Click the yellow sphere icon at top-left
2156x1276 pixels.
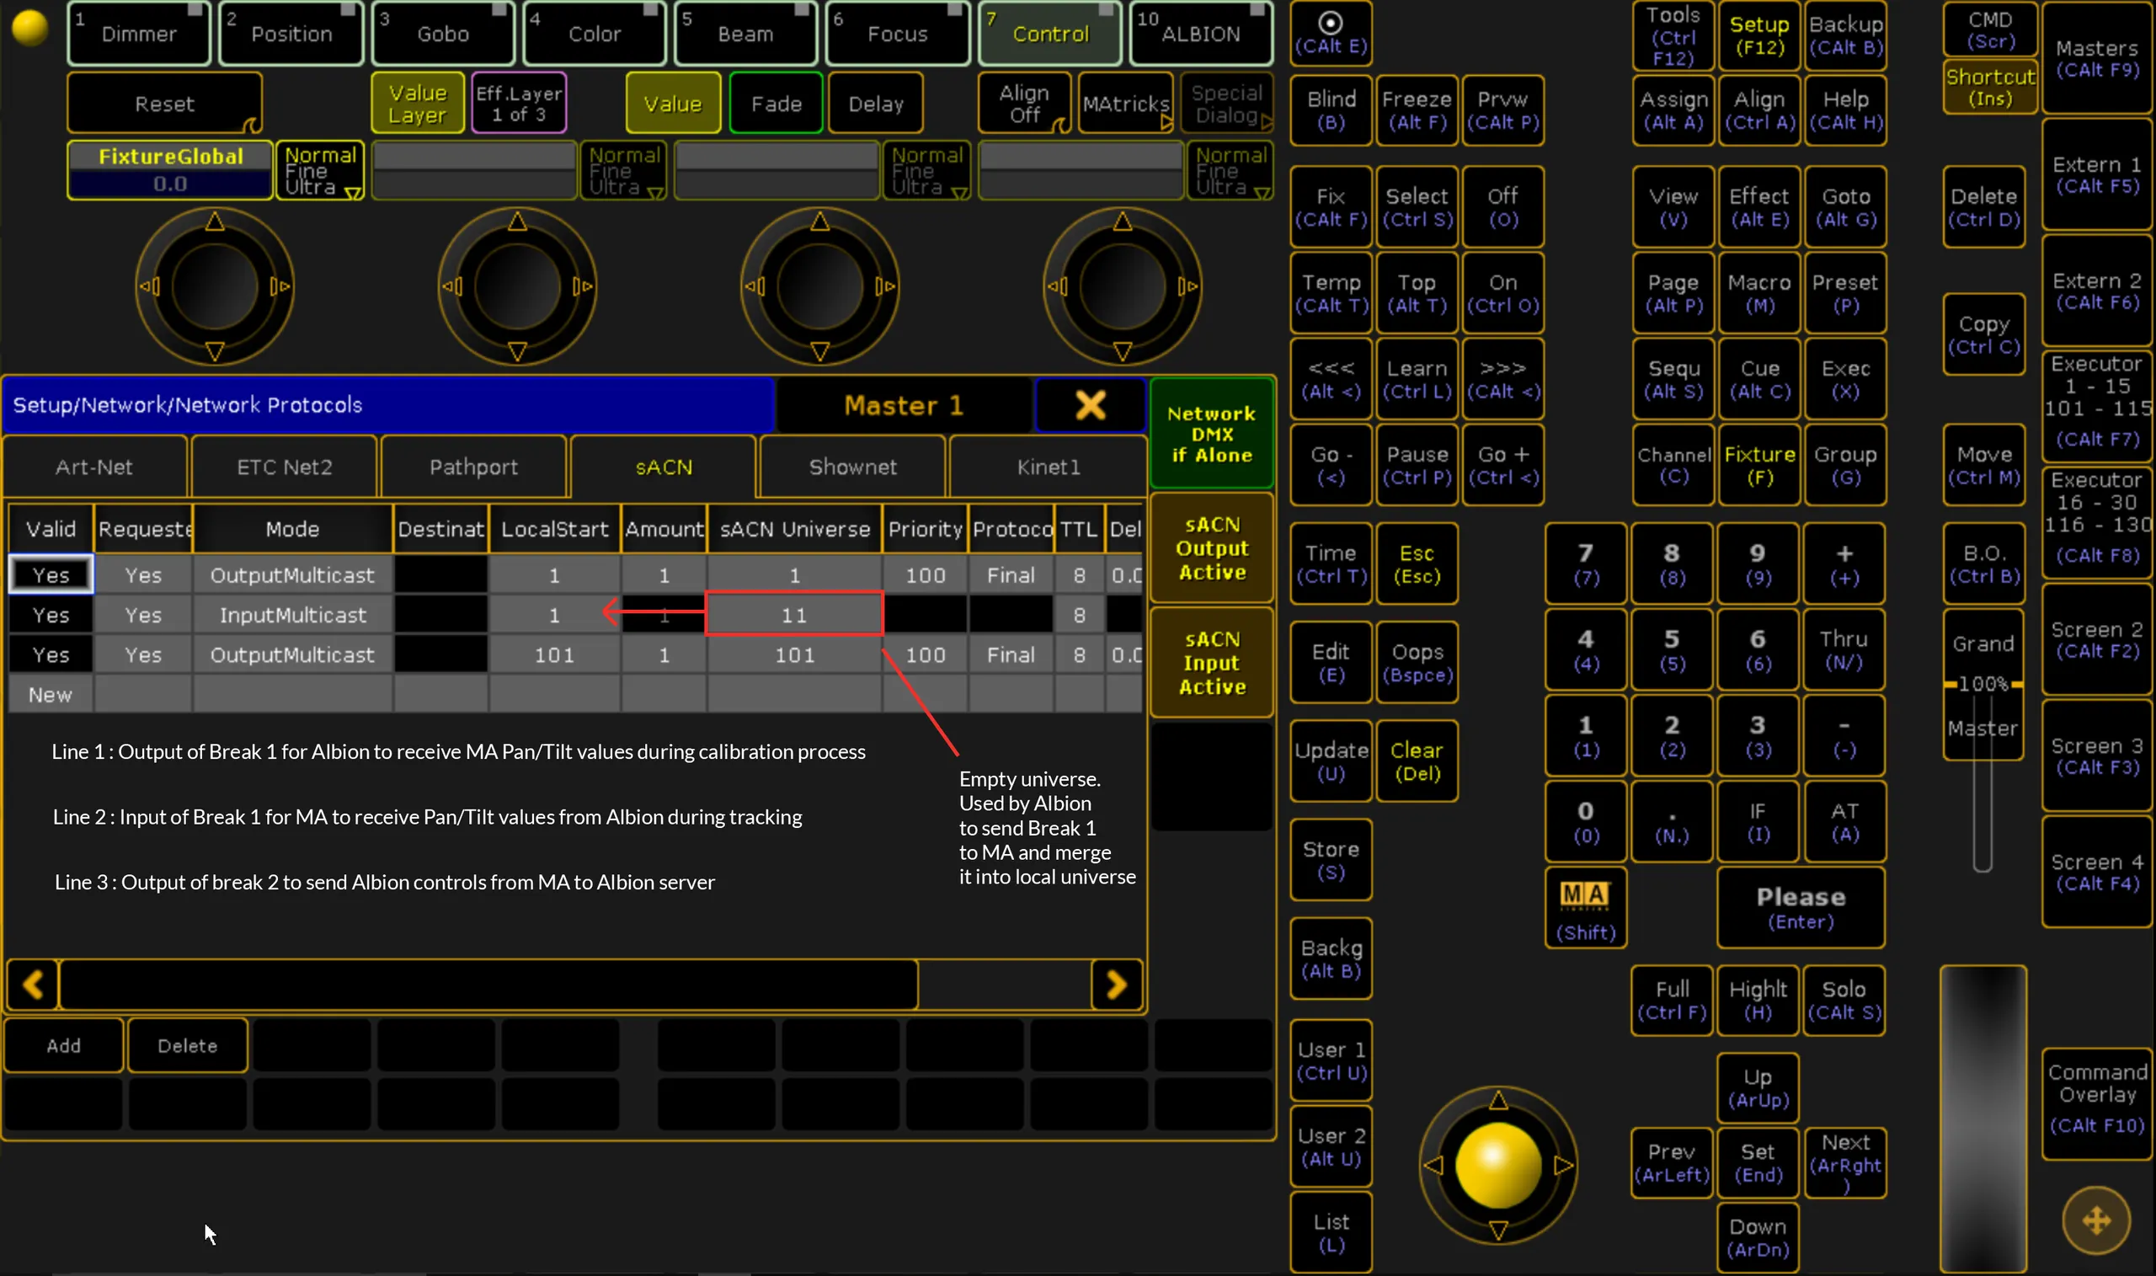pos(30,28)
